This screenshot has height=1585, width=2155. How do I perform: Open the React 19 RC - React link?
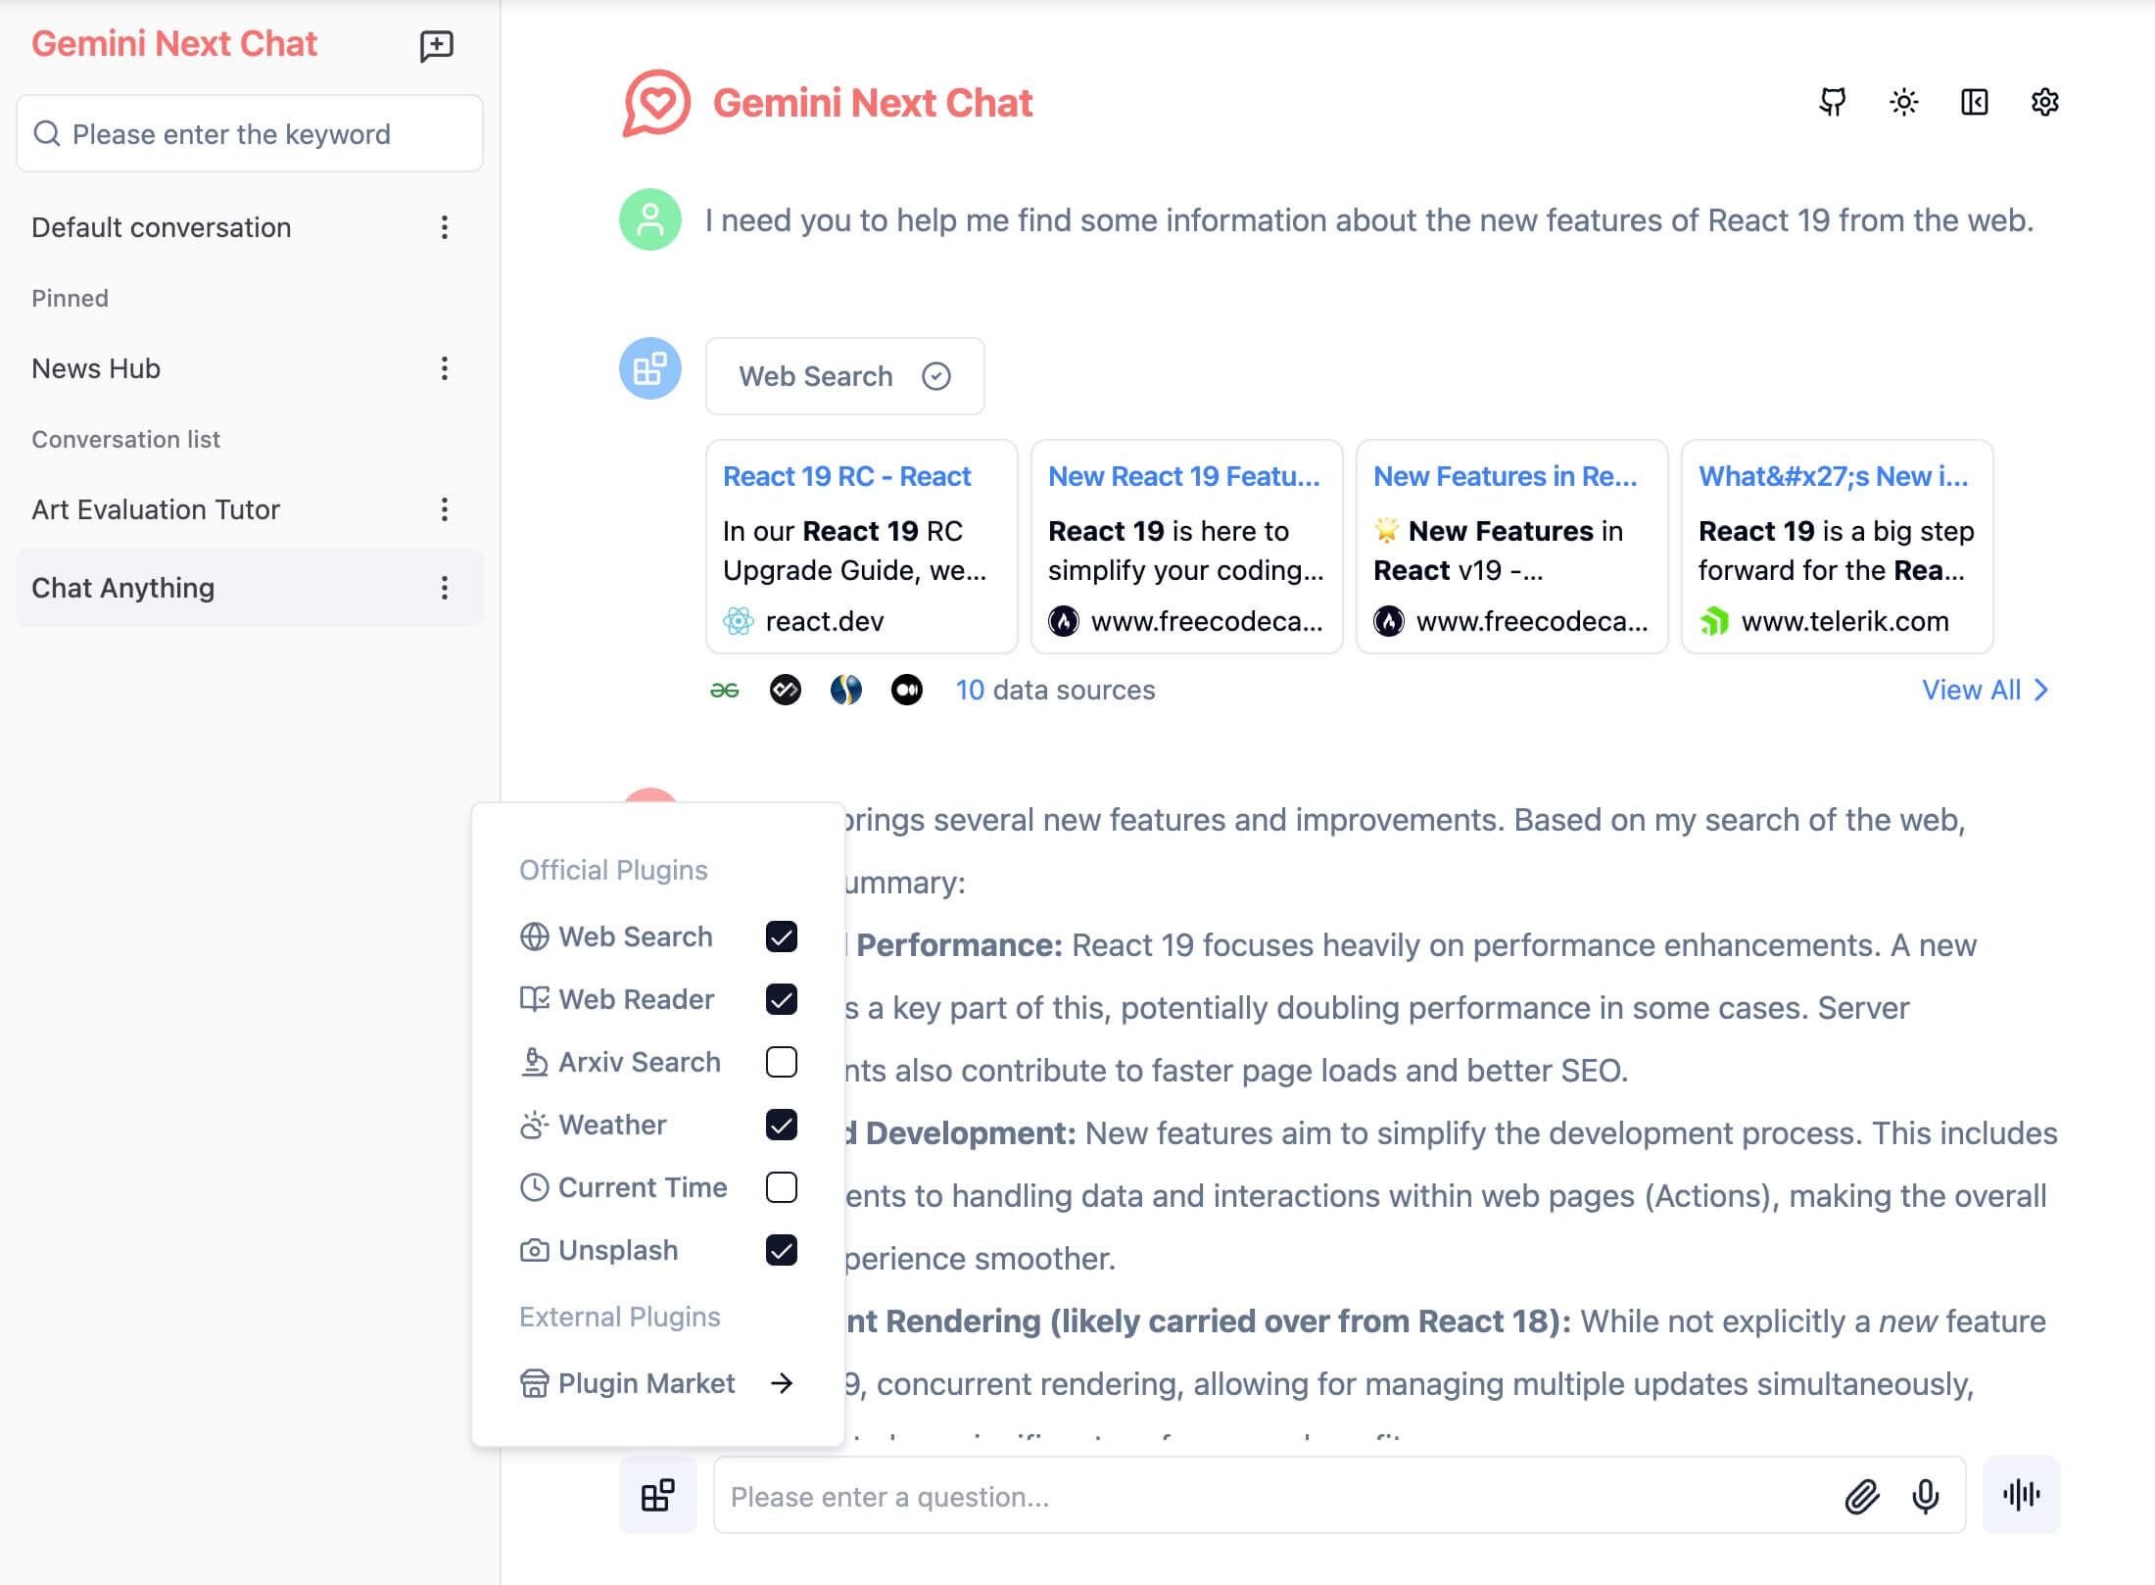click(x=846, y=476)
